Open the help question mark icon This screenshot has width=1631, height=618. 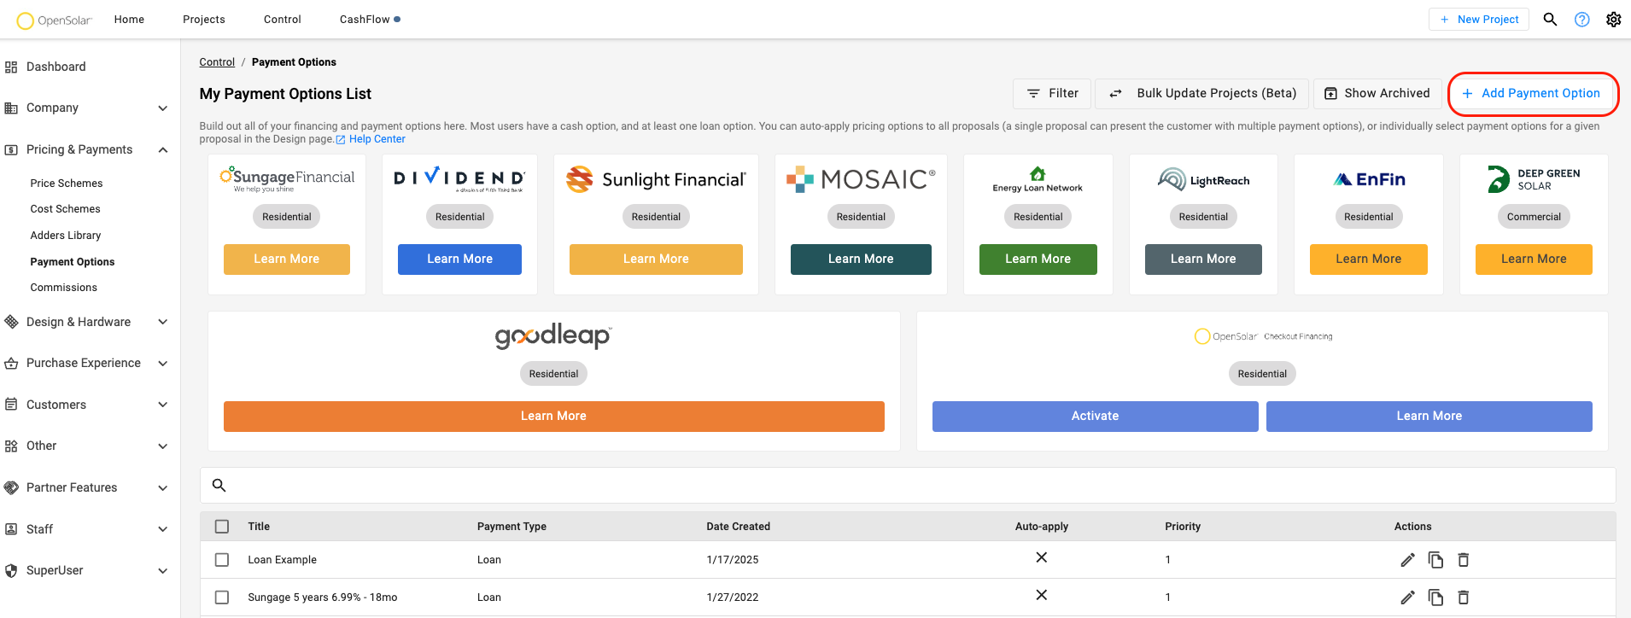pos(1582,19)
